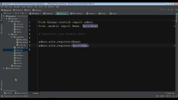The image size is (178, 100).
Task: Open the File menu
Action: pos(2,7)
